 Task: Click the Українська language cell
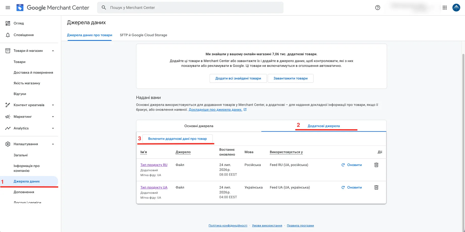click(x=254, y=187)
